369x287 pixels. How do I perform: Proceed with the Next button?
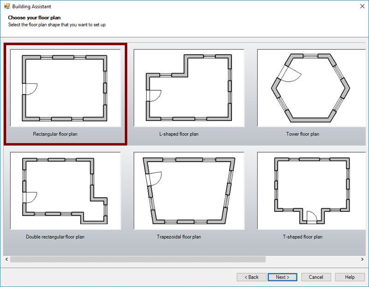(x=283, y=277)
